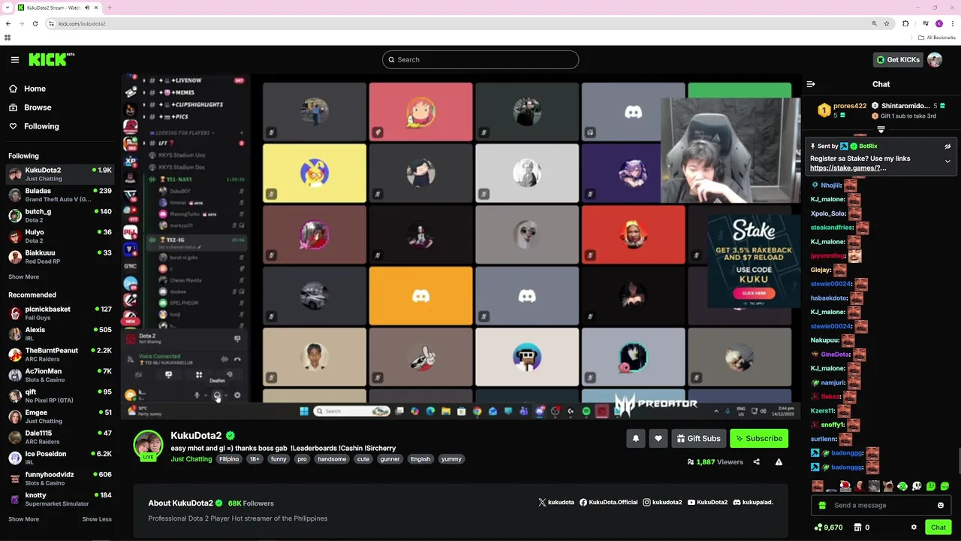Click the Just Chatting category link

click(x=191, y=459)
